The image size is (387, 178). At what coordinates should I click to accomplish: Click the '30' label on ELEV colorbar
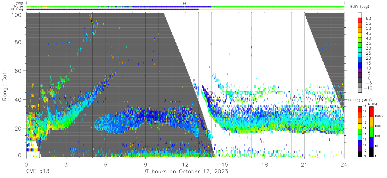[368, 48]
